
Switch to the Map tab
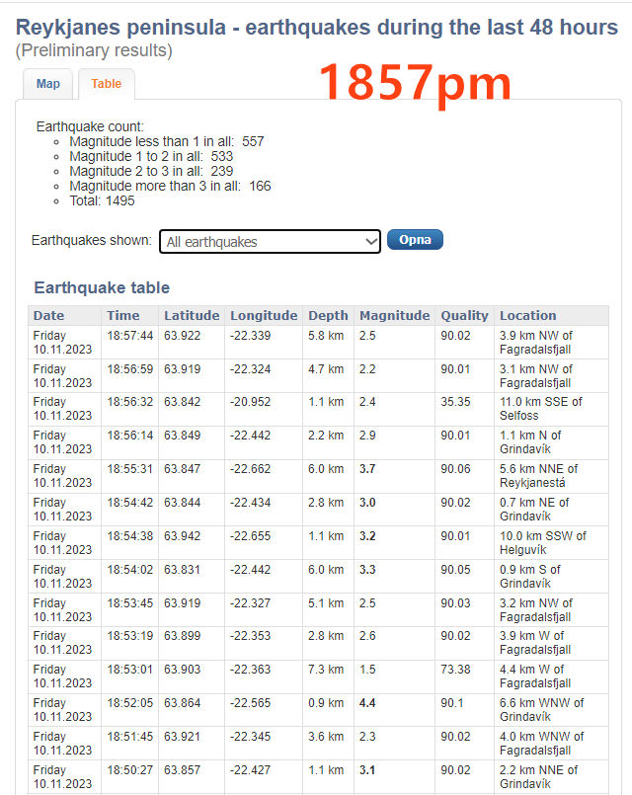(x=48, y=84)
